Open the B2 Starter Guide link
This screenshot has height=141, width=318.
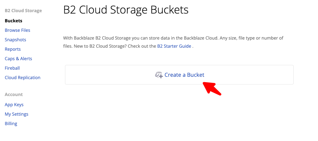[174, 46]
